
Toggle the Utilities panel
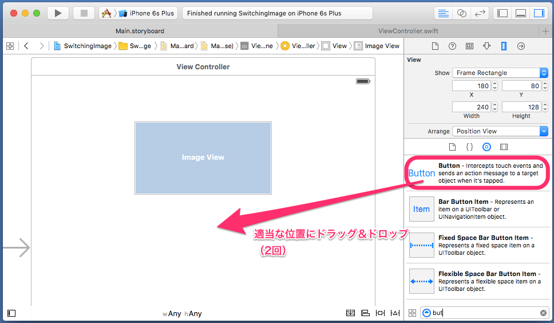539,13
